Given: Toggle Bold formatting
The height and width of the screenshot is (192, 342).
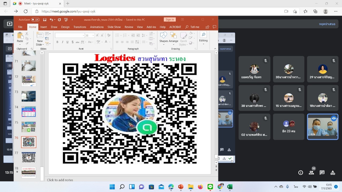Looking at the screenshot, I should [x=57, y=42].
